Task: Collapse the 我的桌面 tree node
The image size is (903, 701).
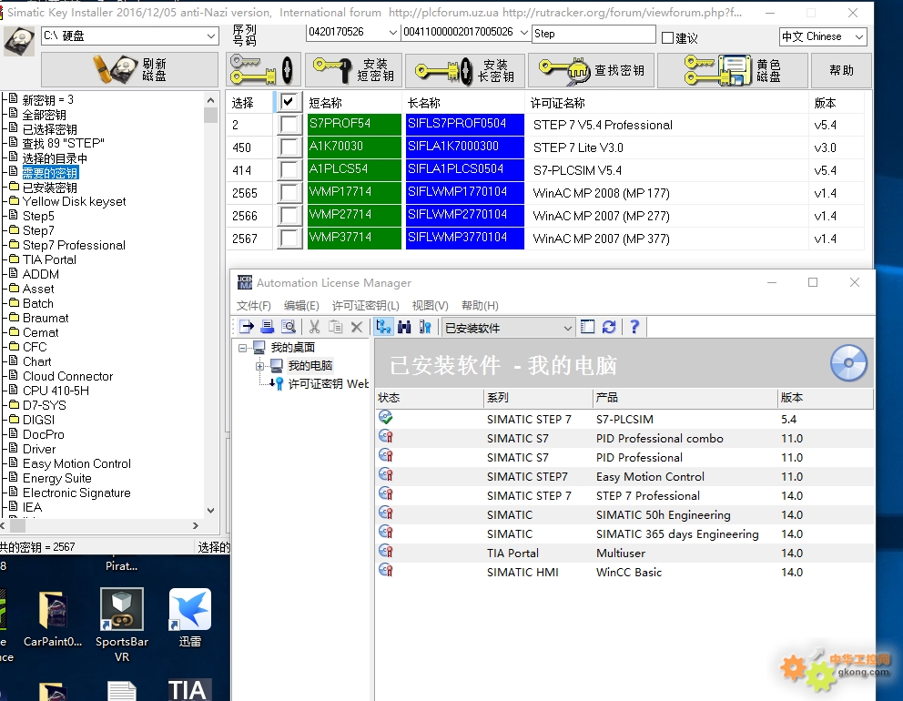Action: [242, 348]
